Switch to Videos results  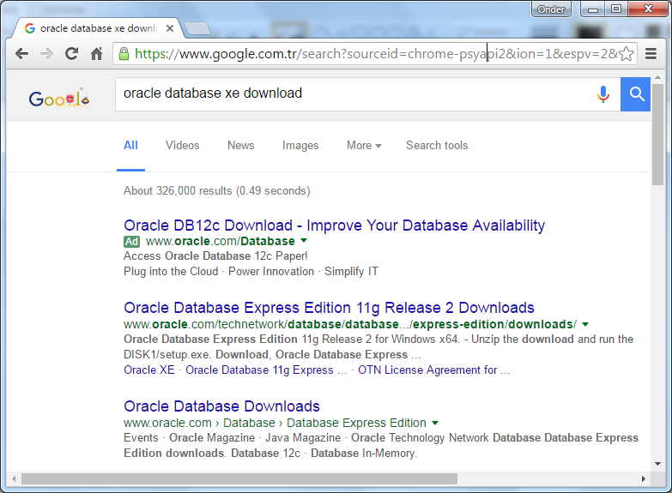point(183,146)
